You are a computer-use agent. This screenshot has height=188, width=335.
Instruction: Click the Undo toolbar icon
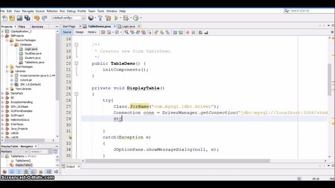[x=37, y=18]
